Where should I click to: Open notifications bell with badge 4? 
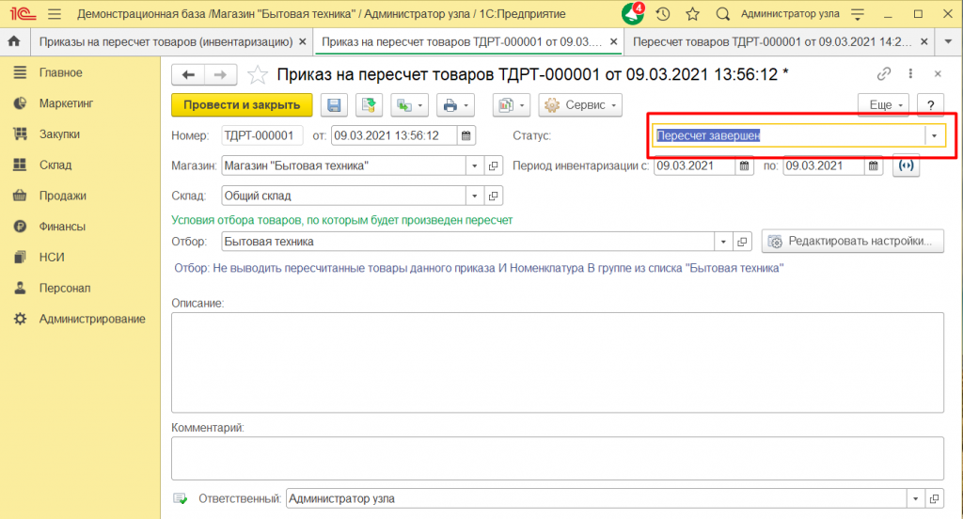tap(633, 13)
